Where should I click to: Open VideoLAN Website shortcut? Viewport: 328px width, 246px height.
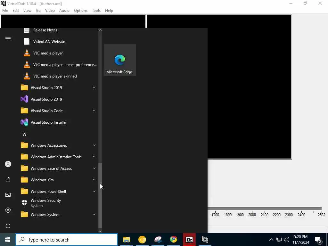pyautogui.click(x=58, y=41)
